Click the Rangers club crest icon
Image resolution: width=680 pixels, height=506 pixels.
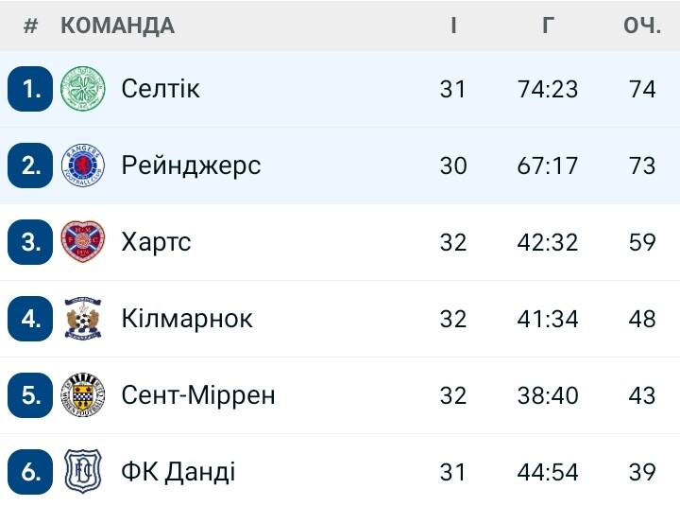[x=82, y=166]
